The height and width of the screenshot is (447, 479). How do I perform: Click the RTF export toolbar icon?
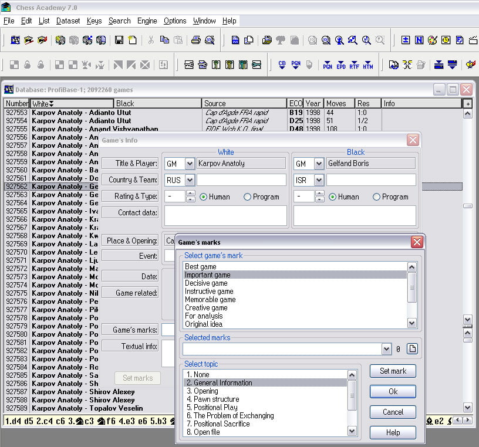(354, 65)
